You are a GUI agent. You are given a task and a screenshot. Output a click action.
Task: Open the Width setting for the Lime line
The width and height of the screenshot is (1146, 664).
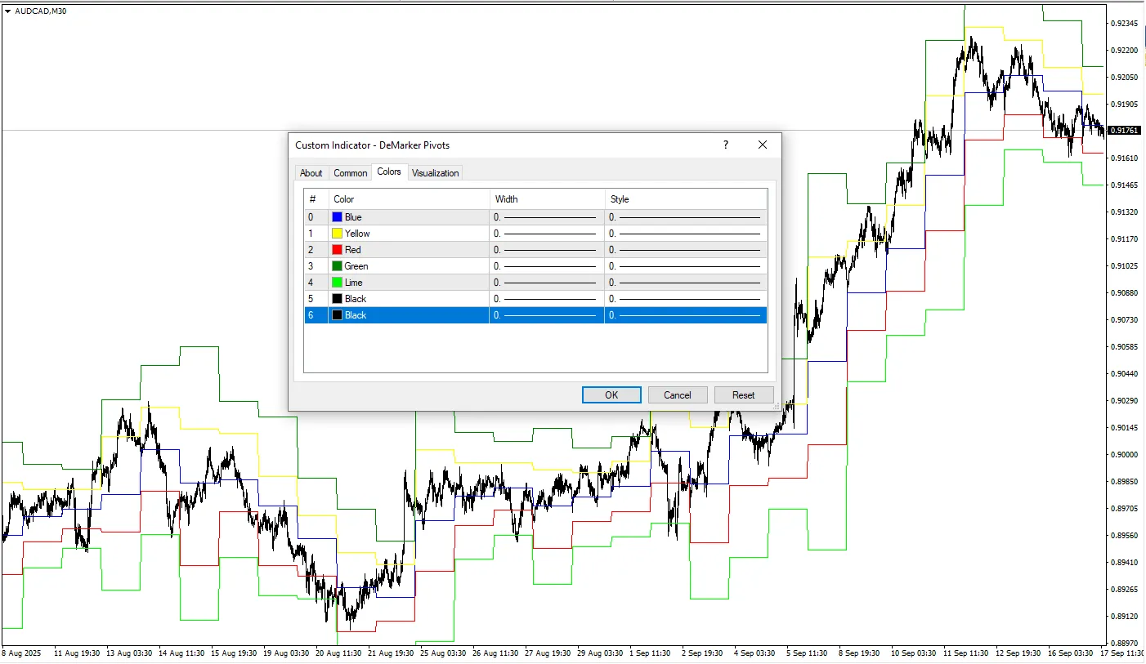pos(546,283)
